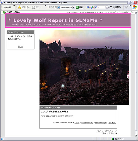This screenshot has width=138, height=141.
Task: Click the SLMaMe logo
Action: [11, 12]
